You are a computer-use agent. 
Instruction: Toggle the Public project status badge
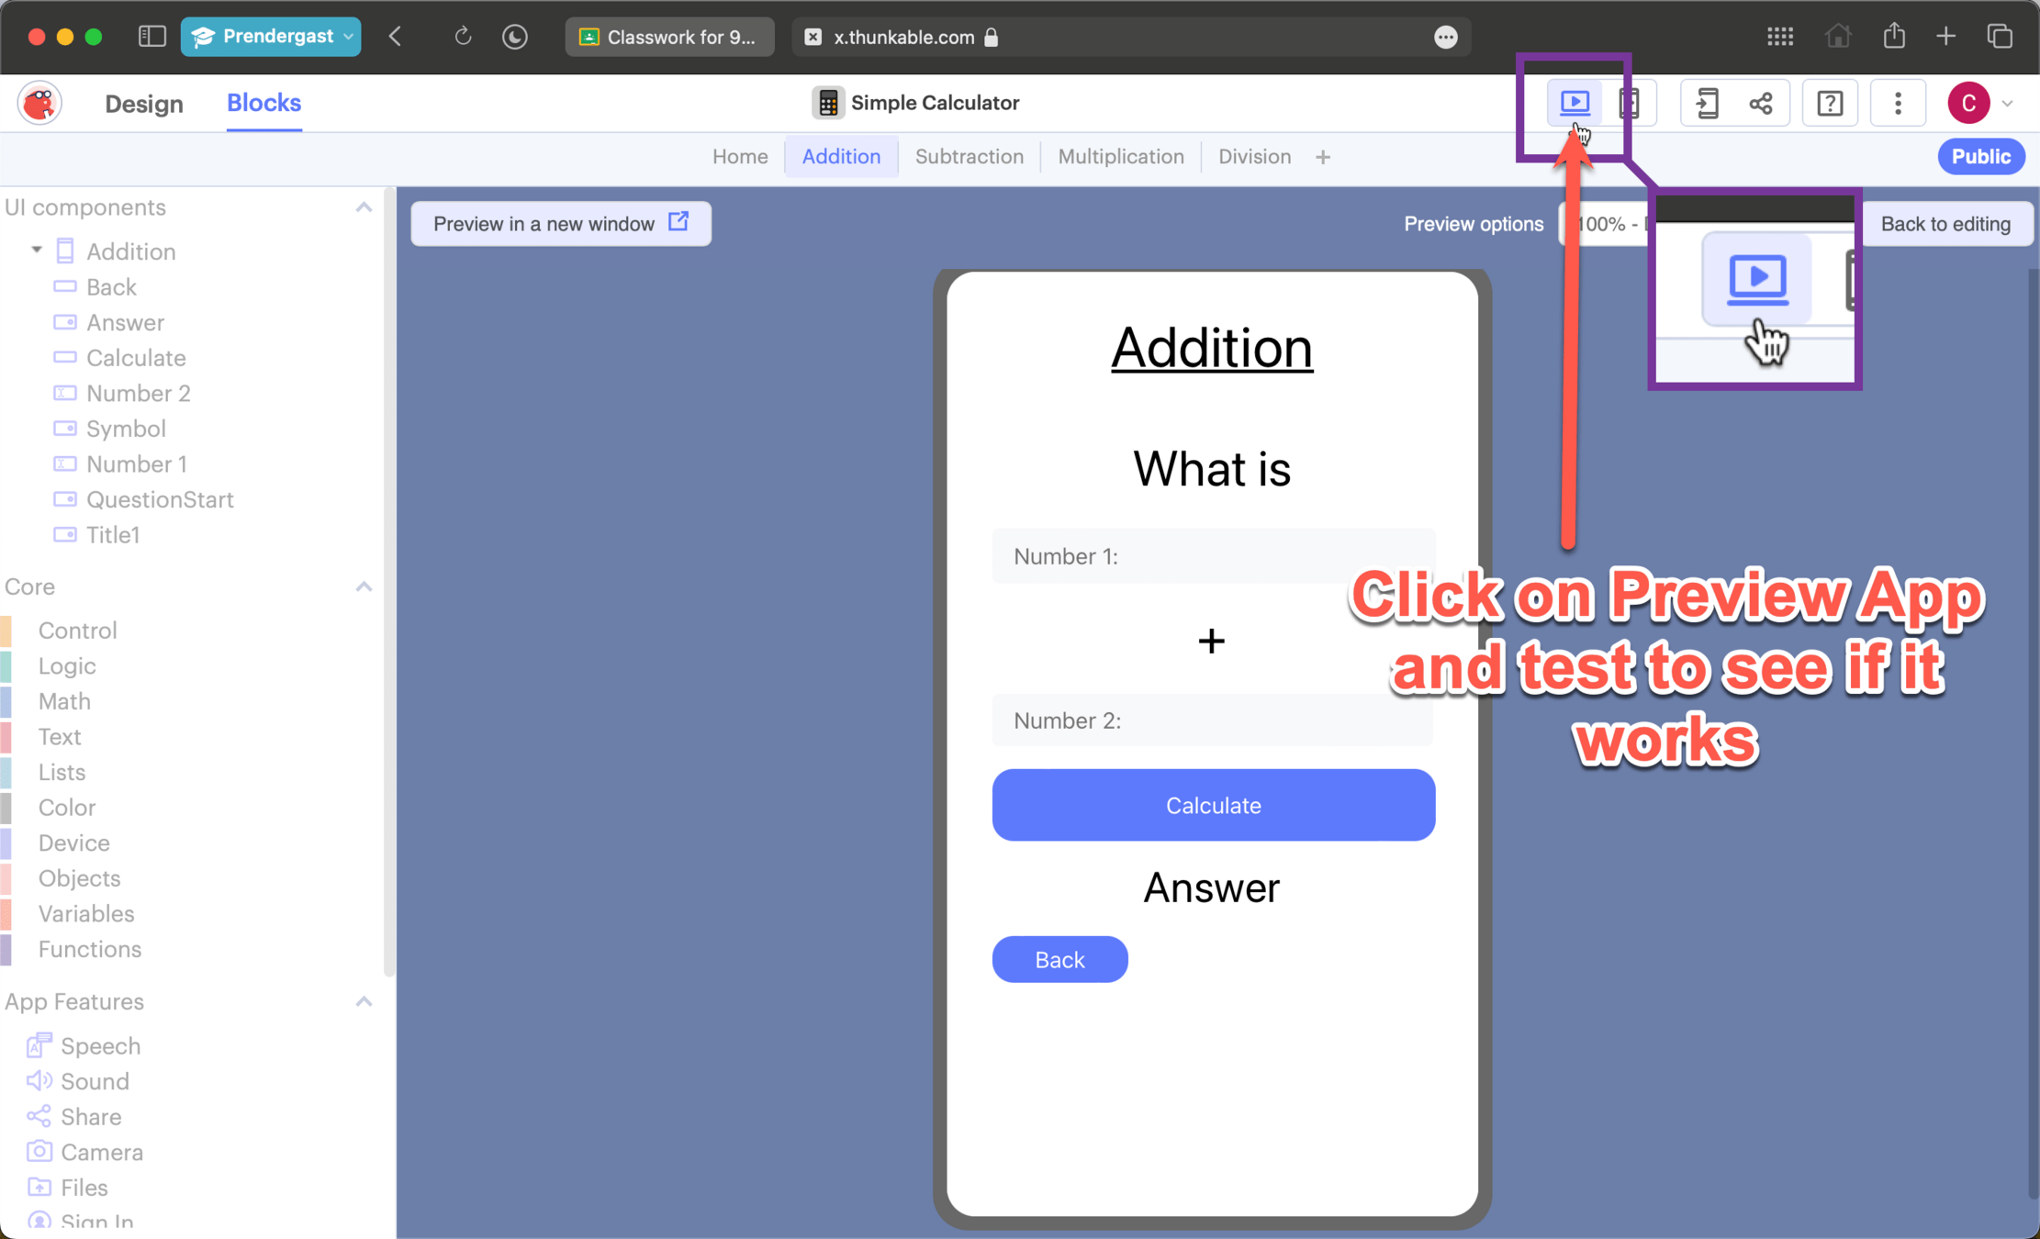(1980, 157)
